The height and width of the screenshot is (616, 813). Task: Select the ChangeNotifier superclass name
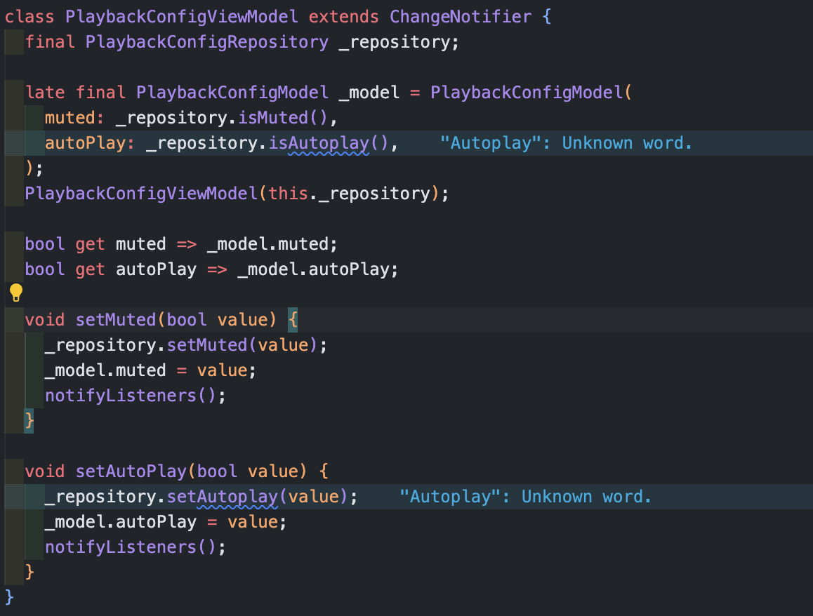(x=461, y=17)
